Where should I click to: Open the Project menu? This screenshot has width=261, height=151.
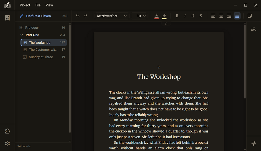coord(25,5)
